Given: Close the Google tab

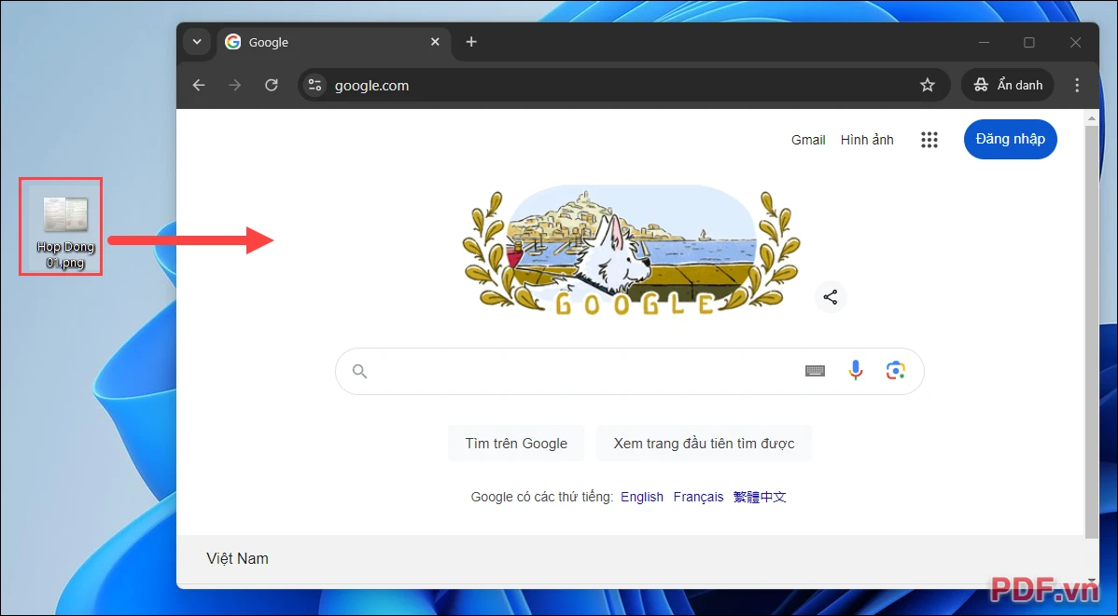Looking at the screenshot, I should pyautogui.click(x=435, y=42).
